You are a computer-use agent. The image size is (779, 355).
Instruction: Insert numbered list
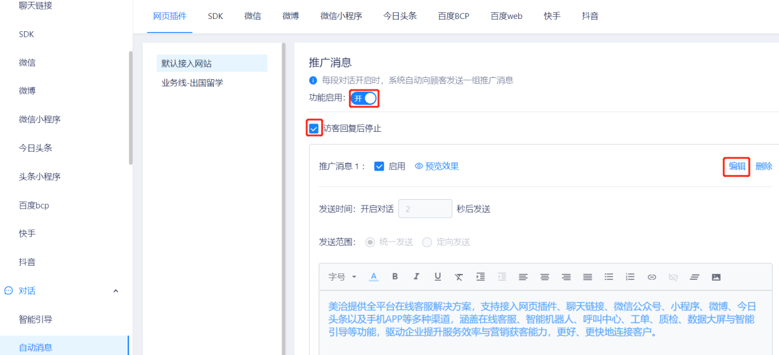(630, 276)
